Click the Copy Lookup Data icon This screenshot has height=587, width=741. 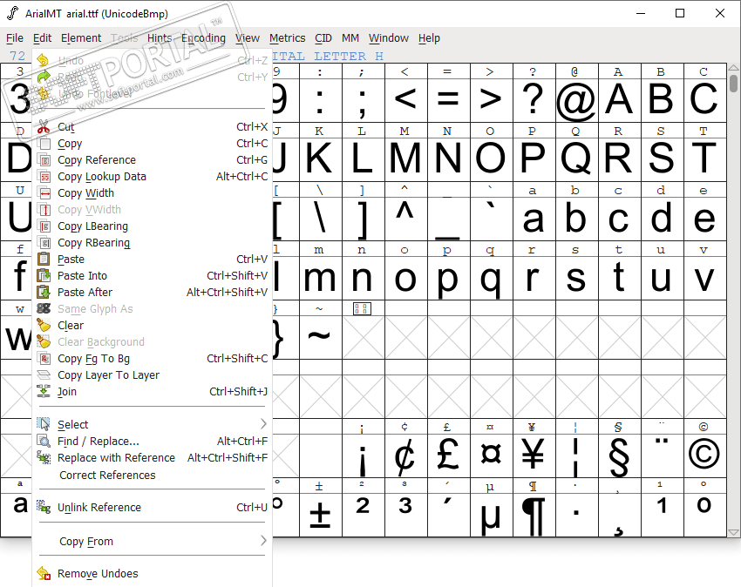coord(44,177)
